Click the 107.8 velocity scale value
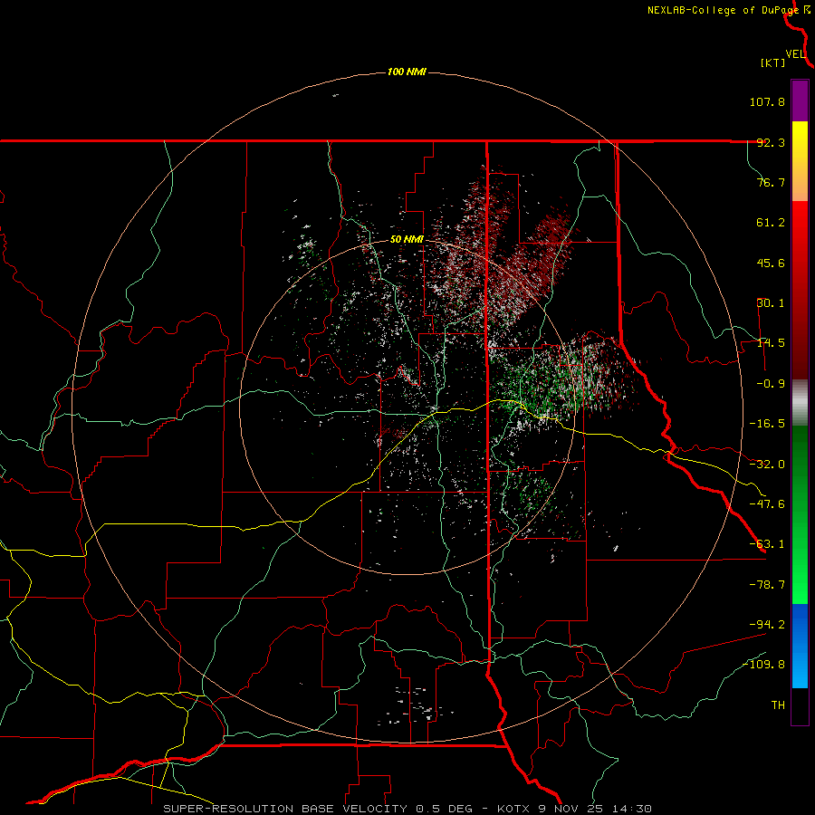Image resolution: width=815 pixels, height=815 pixels. click(x=767, y=101)
